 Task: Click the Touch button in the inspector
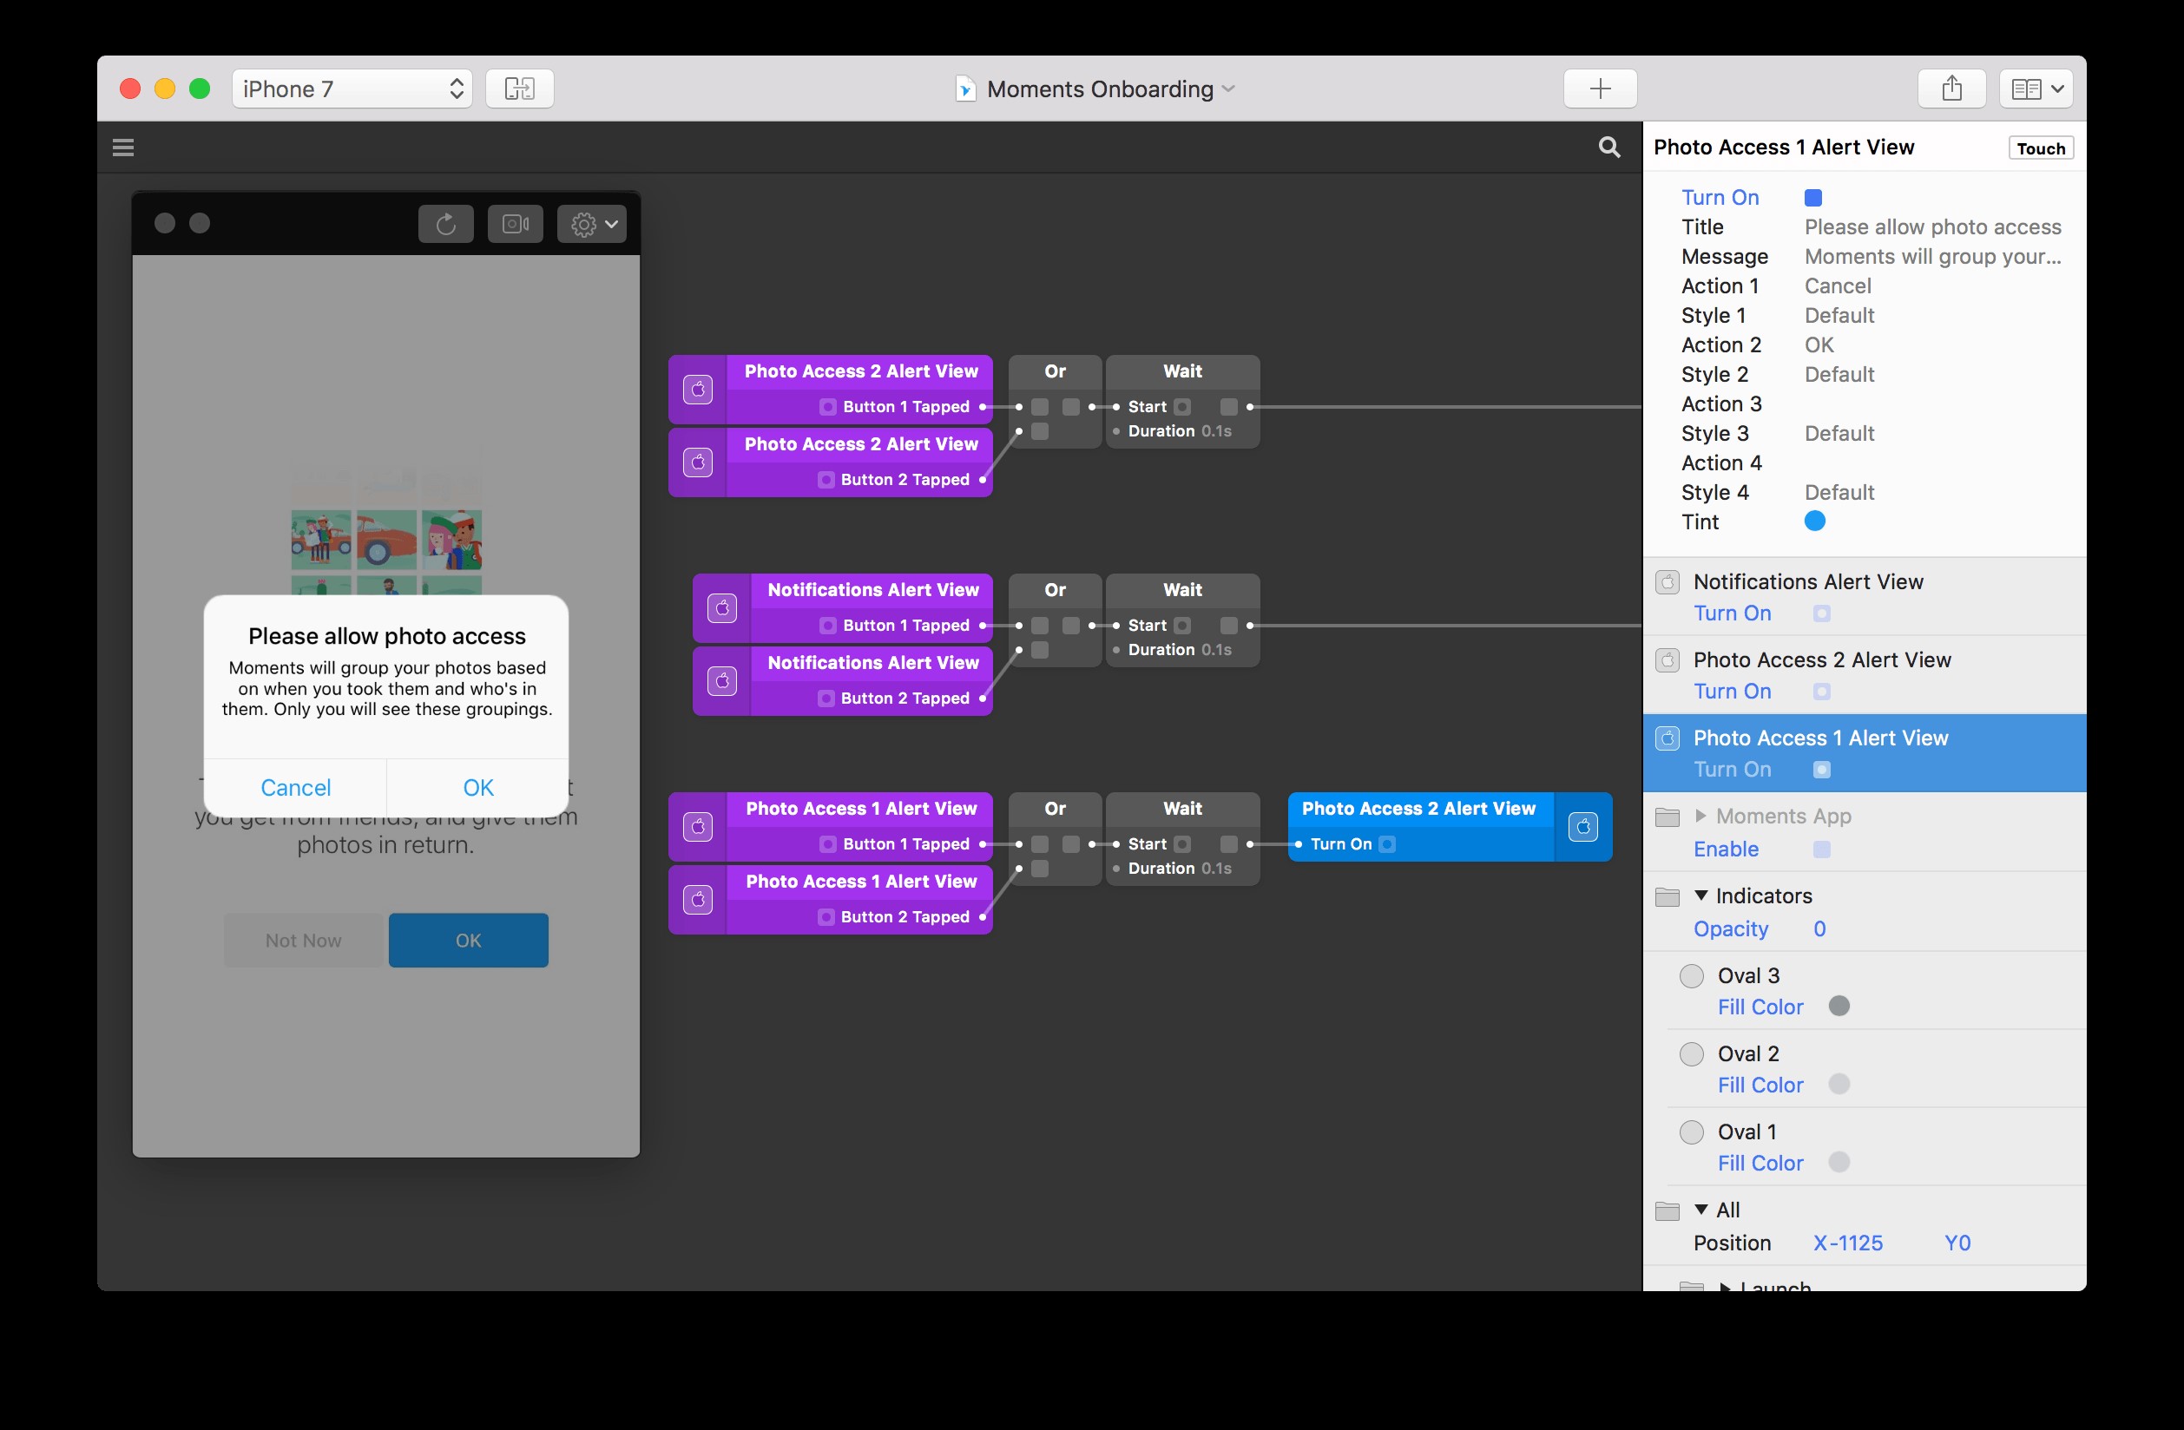point(2040,148)
